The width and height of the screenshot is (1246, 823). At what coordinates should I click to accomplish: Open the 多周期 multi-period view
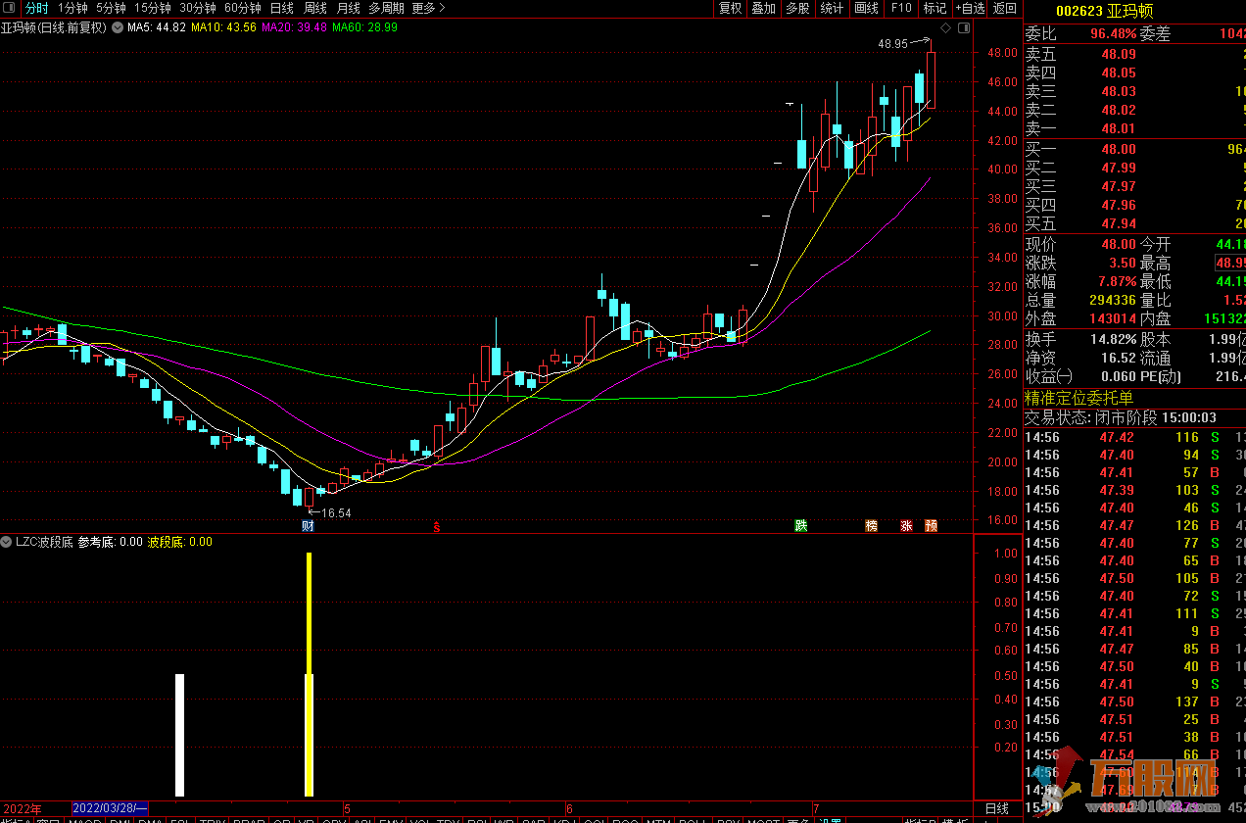387,8
